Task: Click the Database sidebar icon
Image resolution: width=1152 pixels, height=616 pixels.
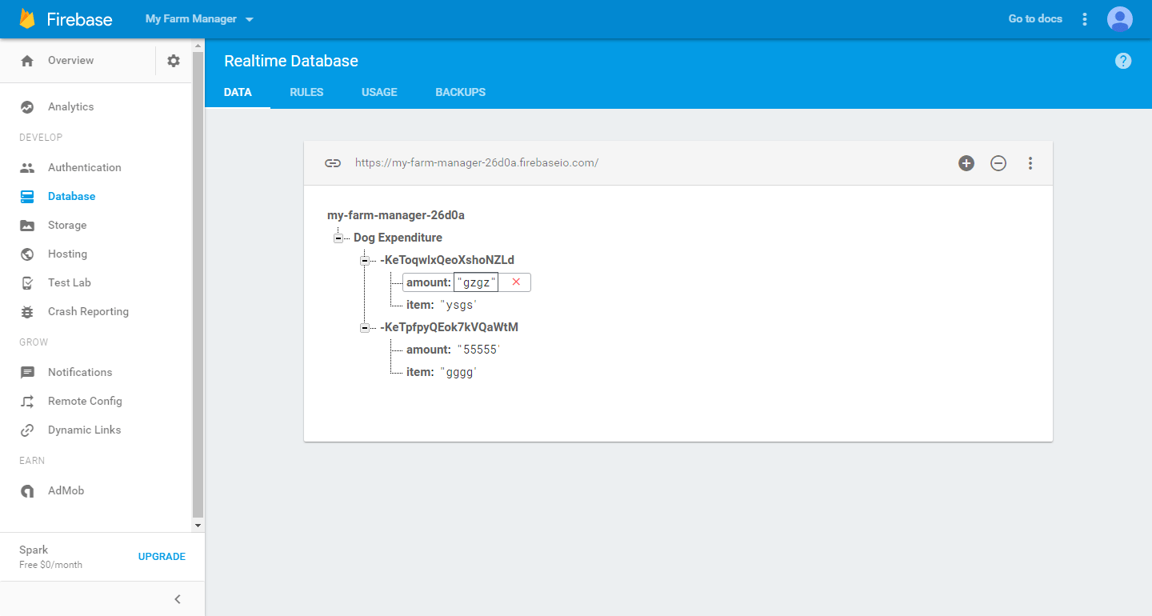Action: tap(27, 197)
